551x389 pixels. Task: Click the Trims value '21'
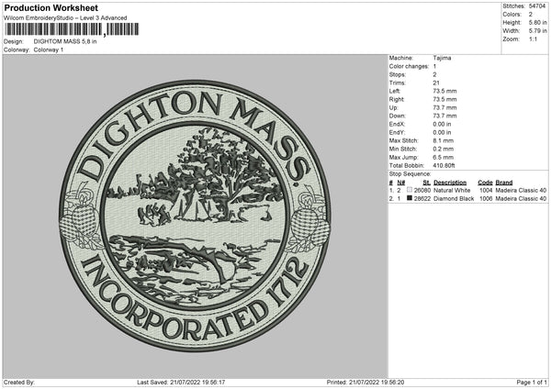(x=436, y=83)
